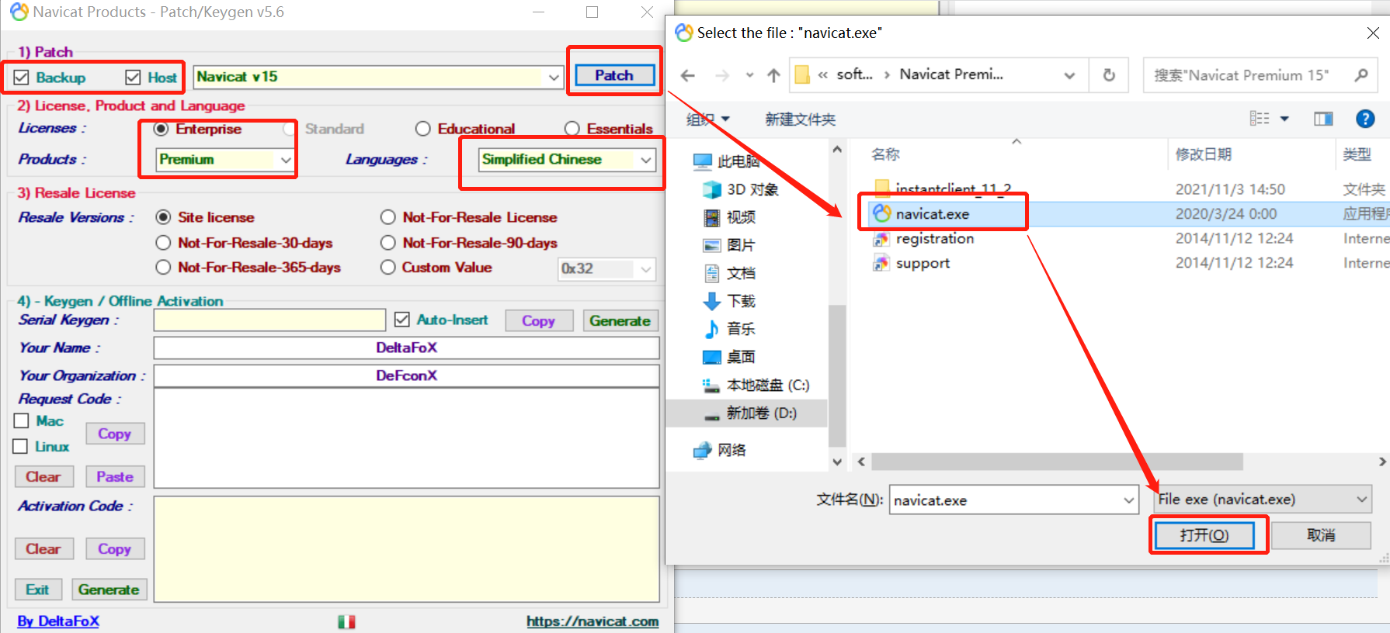Viewport: 1390px width, 633px height.
Task: Open recent locations dropdown arrow
Action: 749,75
